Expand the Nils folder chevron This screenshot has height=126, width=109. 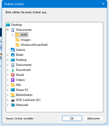click(8, 85)
